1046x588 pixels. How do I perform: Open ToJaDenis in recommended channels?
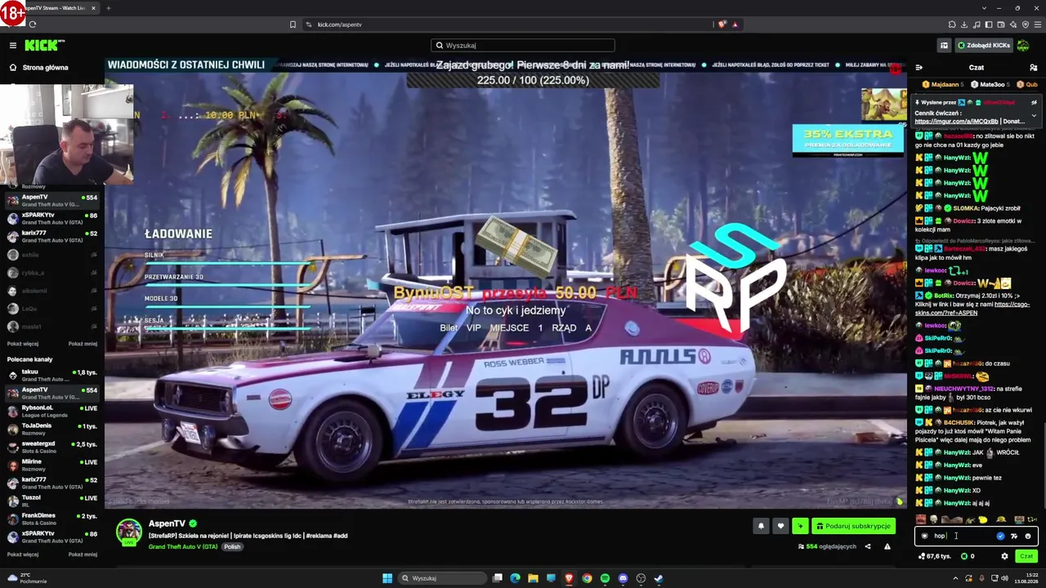click(x=51, y=428)
